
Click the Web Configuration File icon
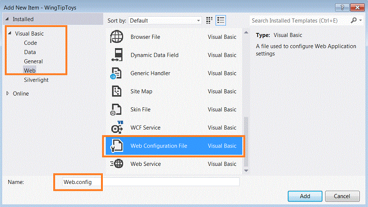click(x=117, y=146)
